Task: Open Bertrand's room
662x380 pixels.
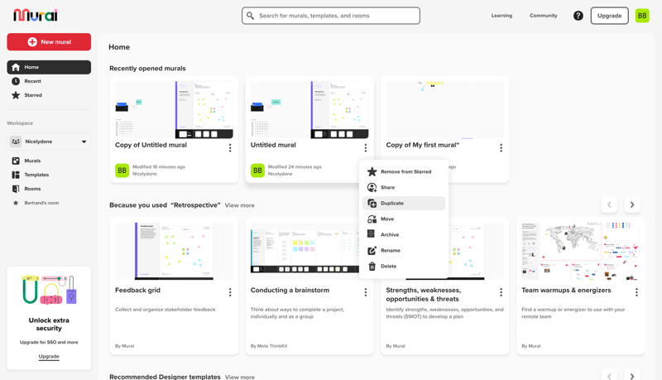Action: click(x=41, y=203)
